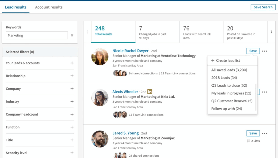This screenshot has height=158, width=278.
Task: Switch to the Account results tab
Action: [x=49, y=7]
